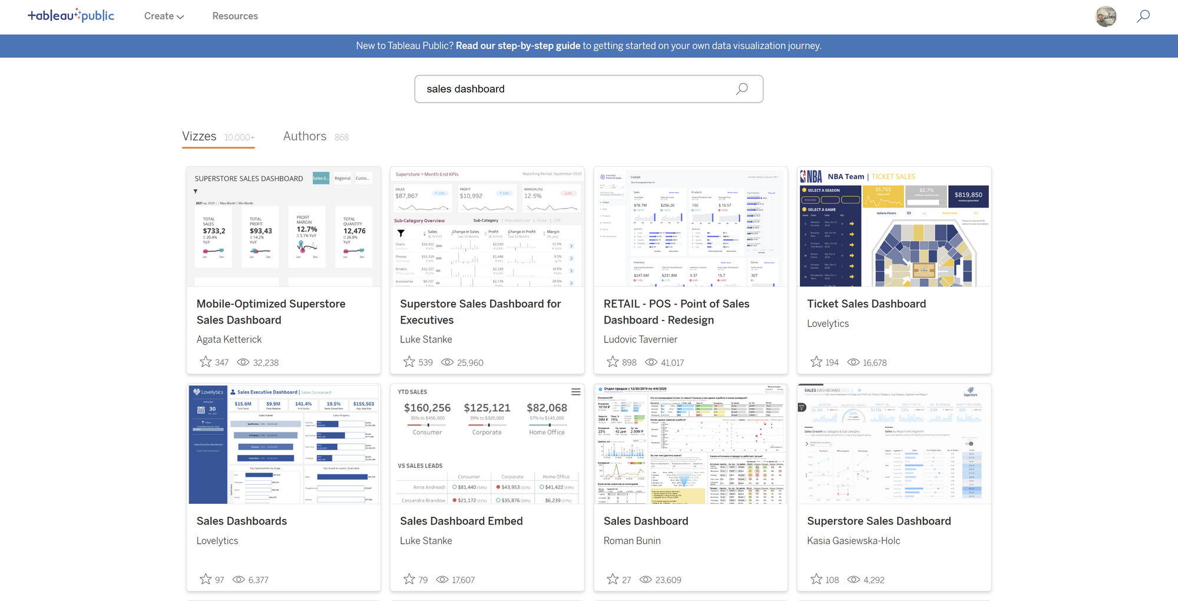Viewport: 1178px width, 601px height.
Task: Open Superstore Sales Dashboard for Executives title
Action: click(x=481, y=312)
